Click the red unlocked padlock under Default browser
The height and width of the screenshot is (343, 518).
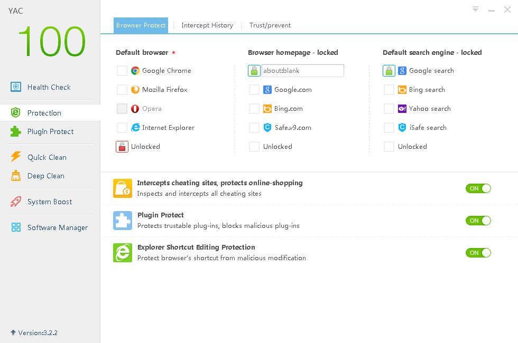click(x=122, y=147)
